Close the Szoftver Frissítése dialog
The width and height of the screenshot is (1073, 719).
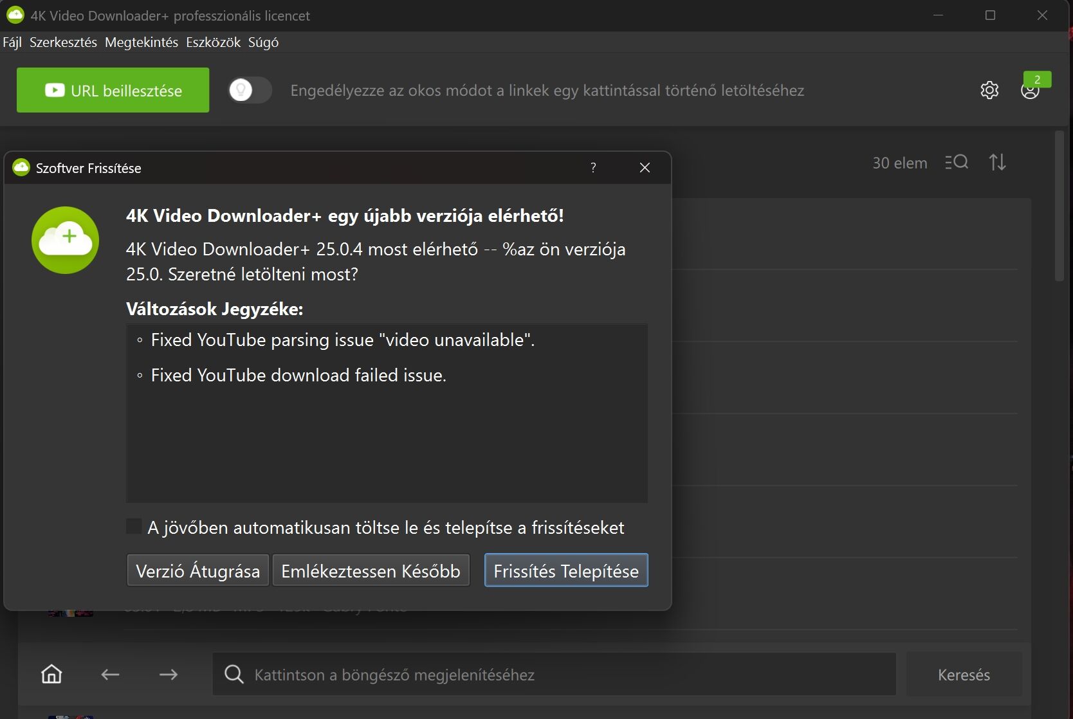645,168
